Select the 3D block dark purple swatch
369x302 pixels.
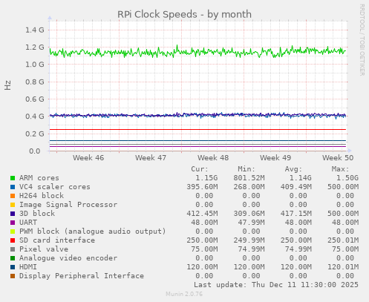(13, 214)
